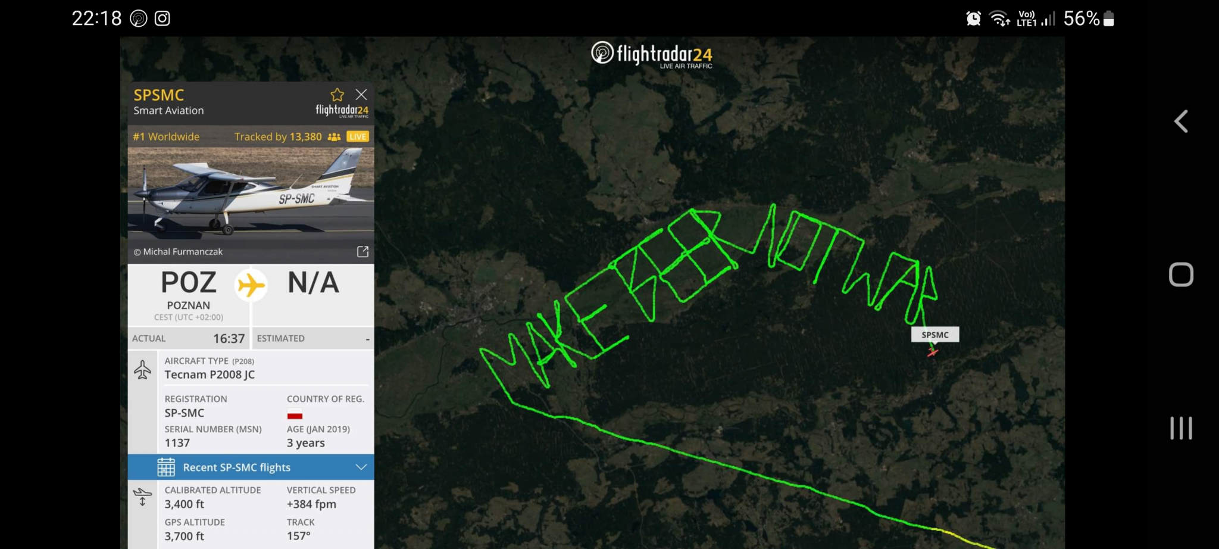Viewport: 1219px width, 549px height.
Task: Click the Tracked by 13,380 viewers icon
Action: 334,137
